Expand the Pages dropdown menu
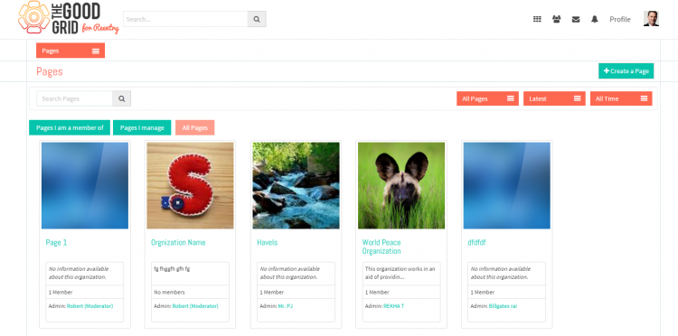678x336 pixels. [71, 51]
